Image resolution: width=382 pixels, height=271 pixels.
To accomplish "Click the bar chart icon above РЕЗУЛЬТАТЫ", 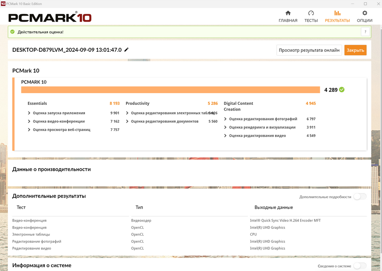I will coord(337,13).
